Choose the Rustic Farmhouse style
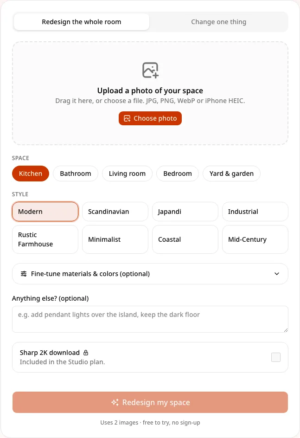 45,239
